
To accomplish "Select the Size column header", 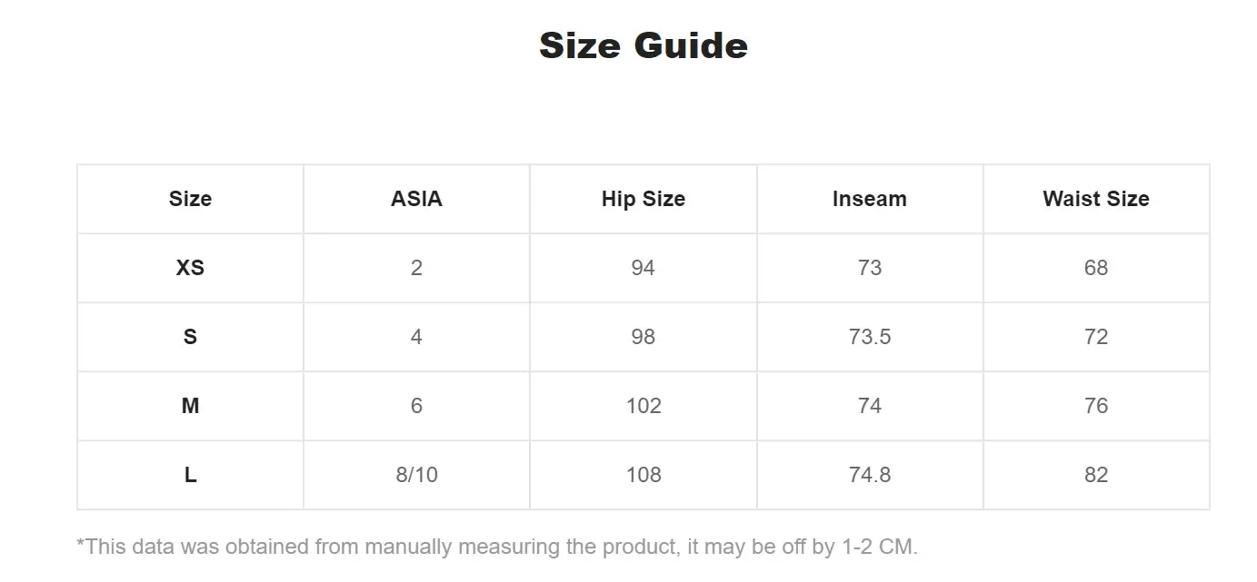I will pyautogui.click(x=190, y=199).
